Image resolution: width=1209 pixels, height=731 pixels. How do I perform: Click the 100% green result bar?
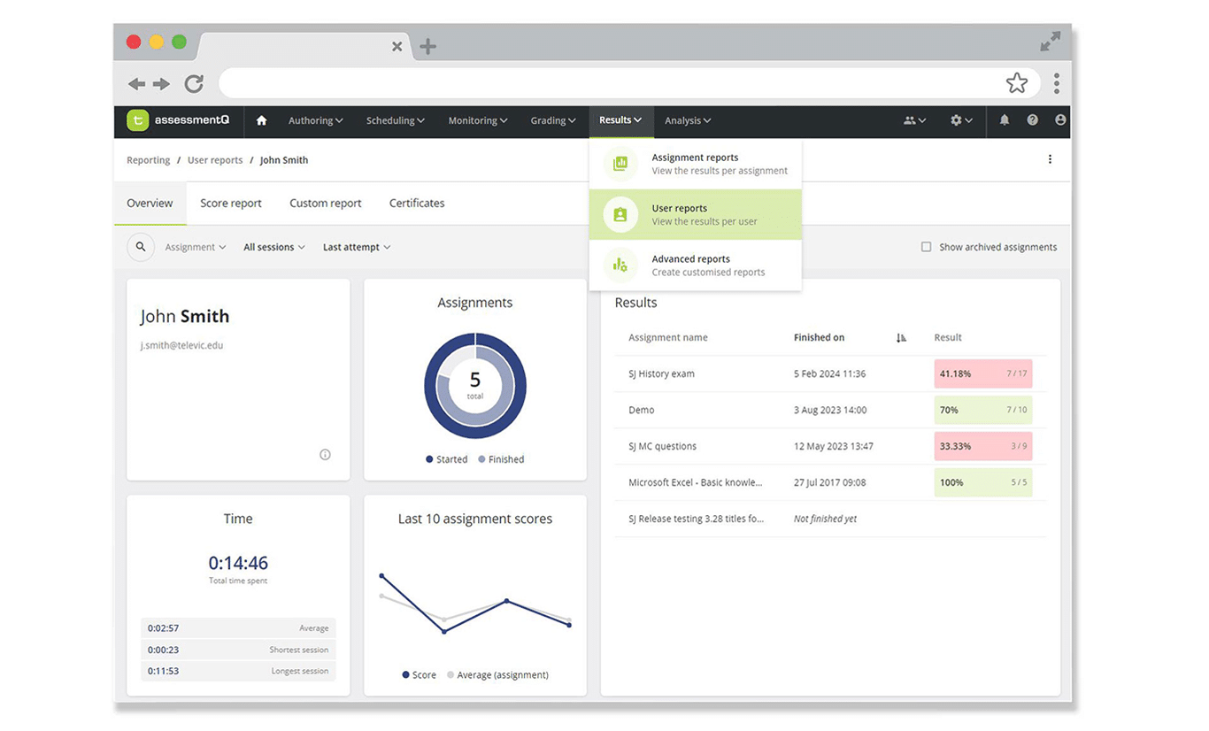click(983, 482)
